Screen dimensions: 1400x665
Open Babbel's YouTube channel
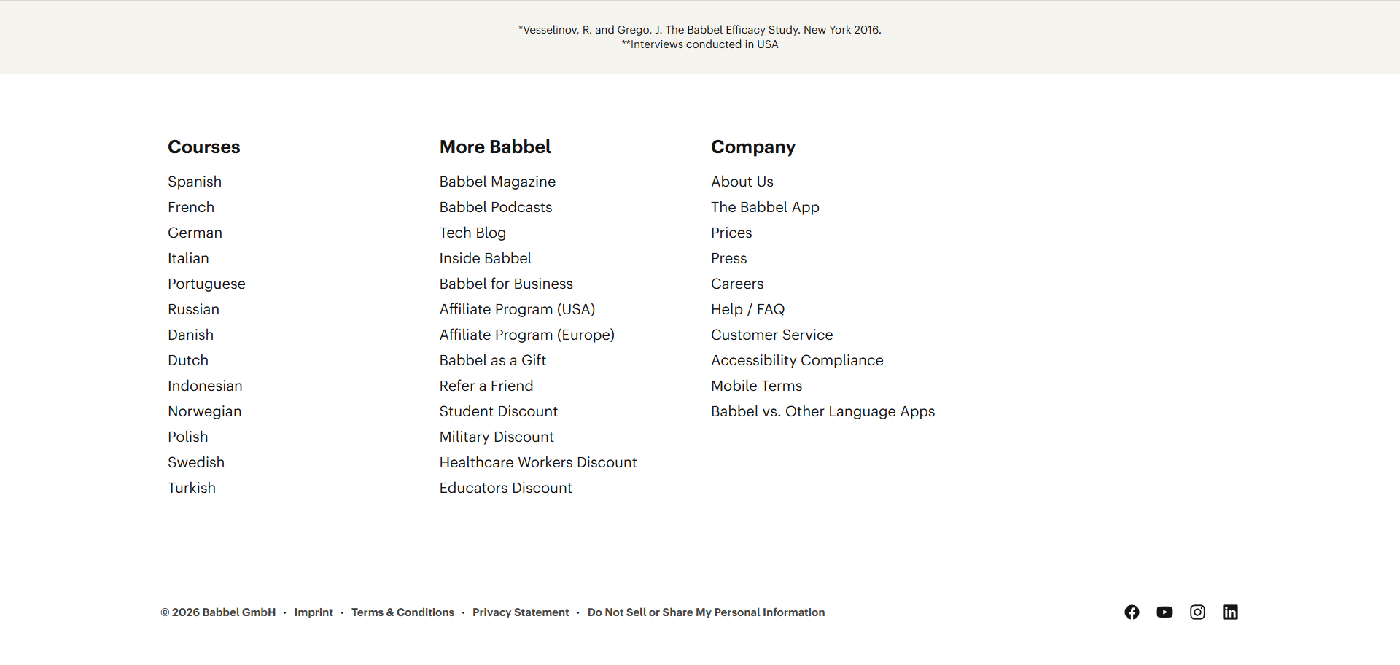coord(1164,612)
